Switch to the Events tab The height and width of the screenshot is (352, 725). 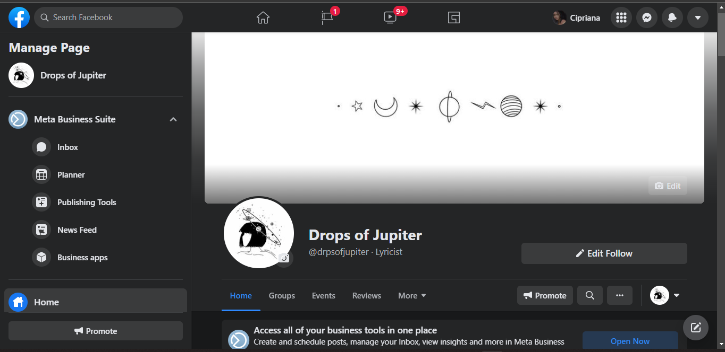(x=324, y=295)
